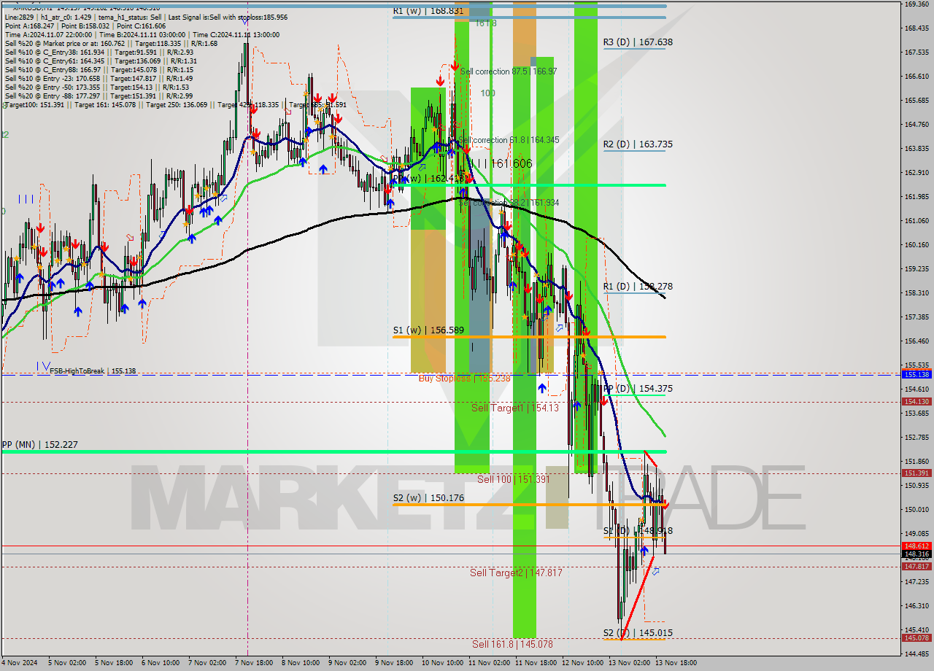The image size is (934, 671).
Task: Click the Line:2829 h1_atr_c0 status line
Action: click(x=146, y=17)
